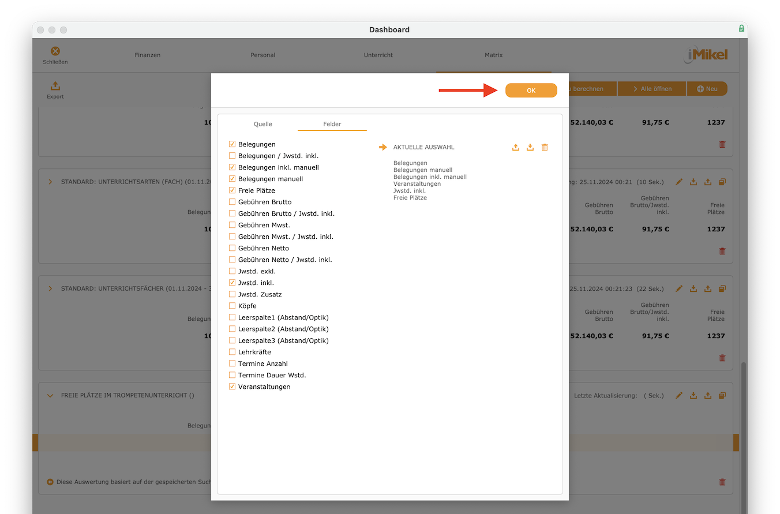Select the Felder tab
The width and height of the screenshot is (780, 514).
point(332,124)
